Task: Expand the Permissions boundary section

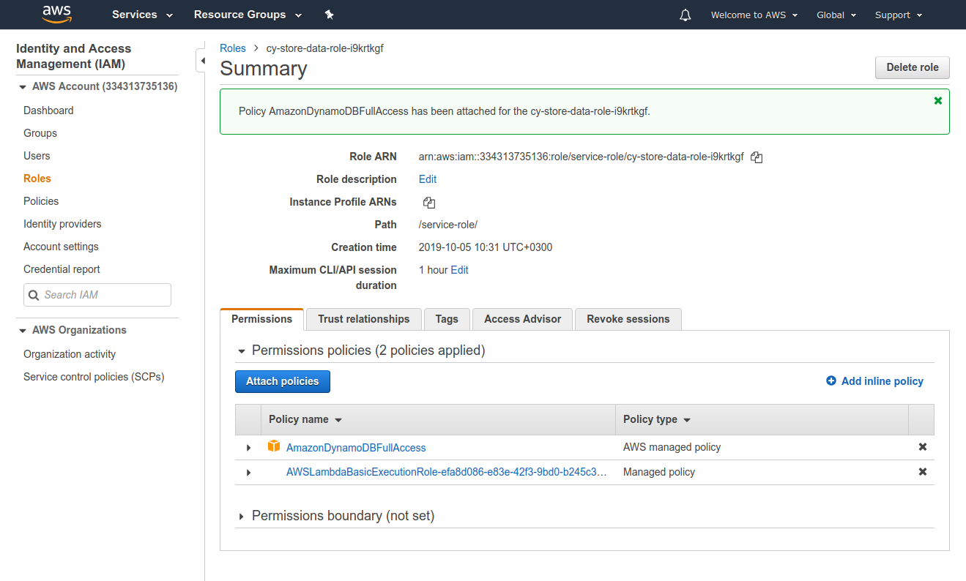Action: click(241, 517)
